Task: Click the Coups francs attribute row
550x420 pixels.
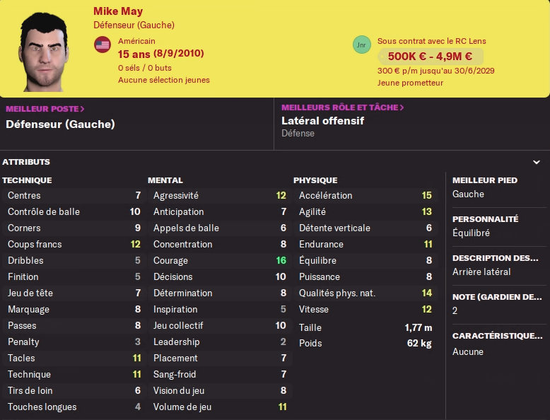Action: coord(74,245)
